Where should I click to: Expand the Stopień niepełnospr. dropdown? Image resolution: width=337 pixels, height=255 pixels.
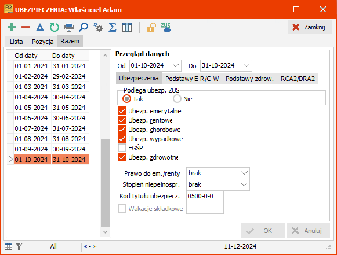click(x=244, y=184)
